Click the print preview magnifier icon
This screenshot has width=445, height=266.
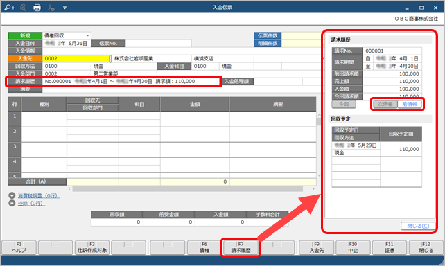(x=23, y=8)
